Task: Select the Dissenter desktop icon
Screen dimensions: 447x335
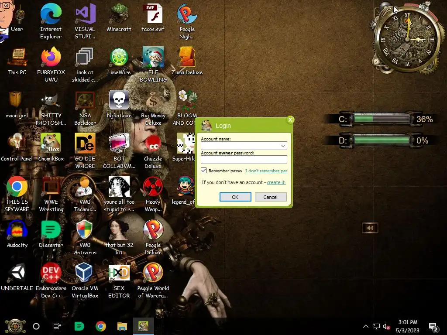Action: 51,234
